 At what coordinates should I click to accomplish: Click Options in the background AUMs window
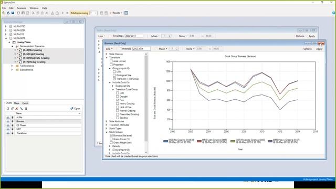coord(300,36)
